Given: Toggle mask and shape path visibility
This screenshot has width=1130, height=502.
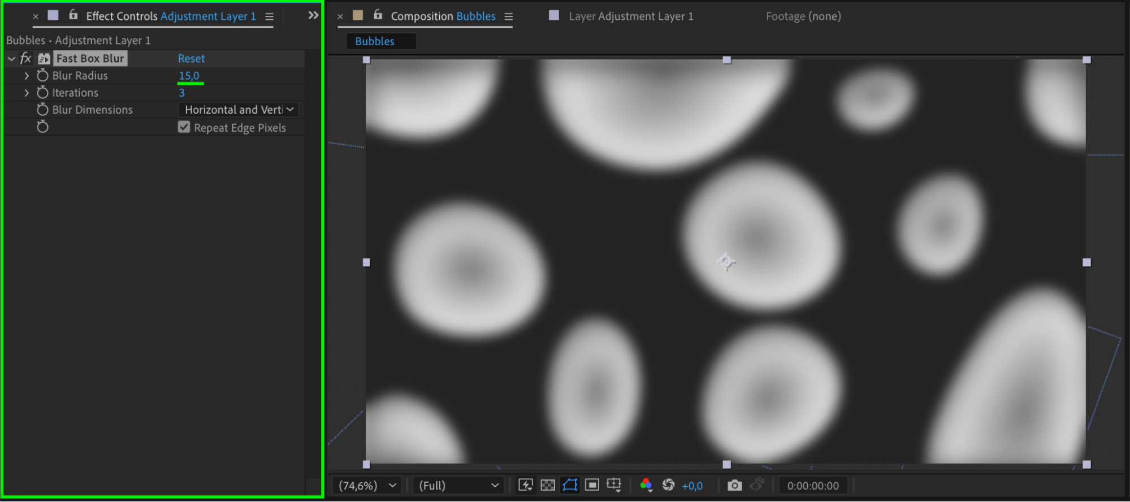Looking at the screenshot, I should tap(570, 485).
